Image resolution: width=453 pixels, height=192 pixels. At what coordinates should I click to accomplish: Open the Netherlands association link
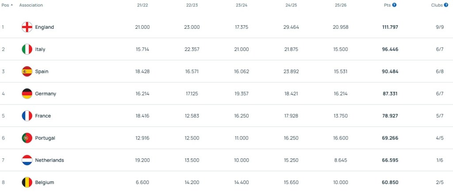(x=49, y=160)
